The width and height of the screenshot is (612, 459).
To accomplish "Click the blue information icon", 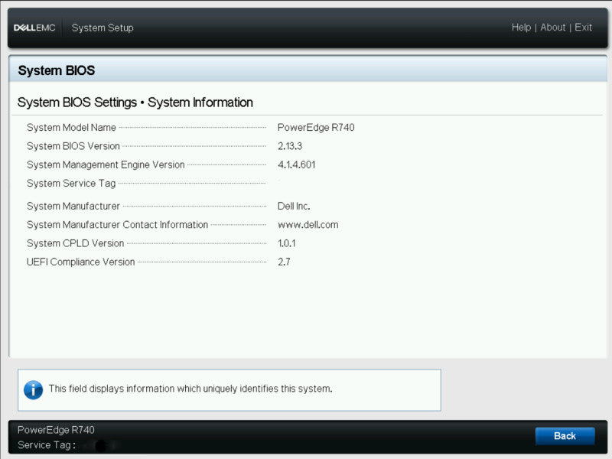I will (x=33, y=389).
